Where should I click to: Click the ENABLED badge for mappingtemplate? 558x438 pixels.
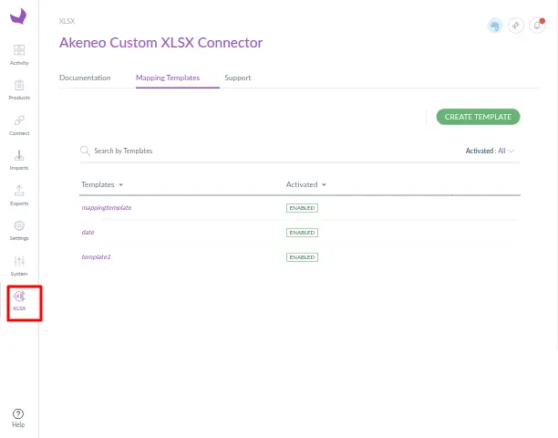302,208
